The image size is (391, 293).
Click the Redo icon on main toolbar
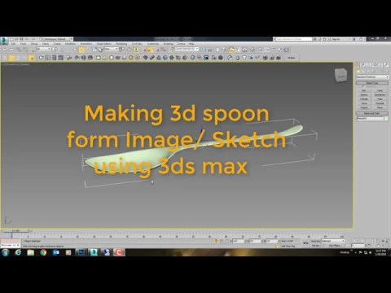[11, 50]
